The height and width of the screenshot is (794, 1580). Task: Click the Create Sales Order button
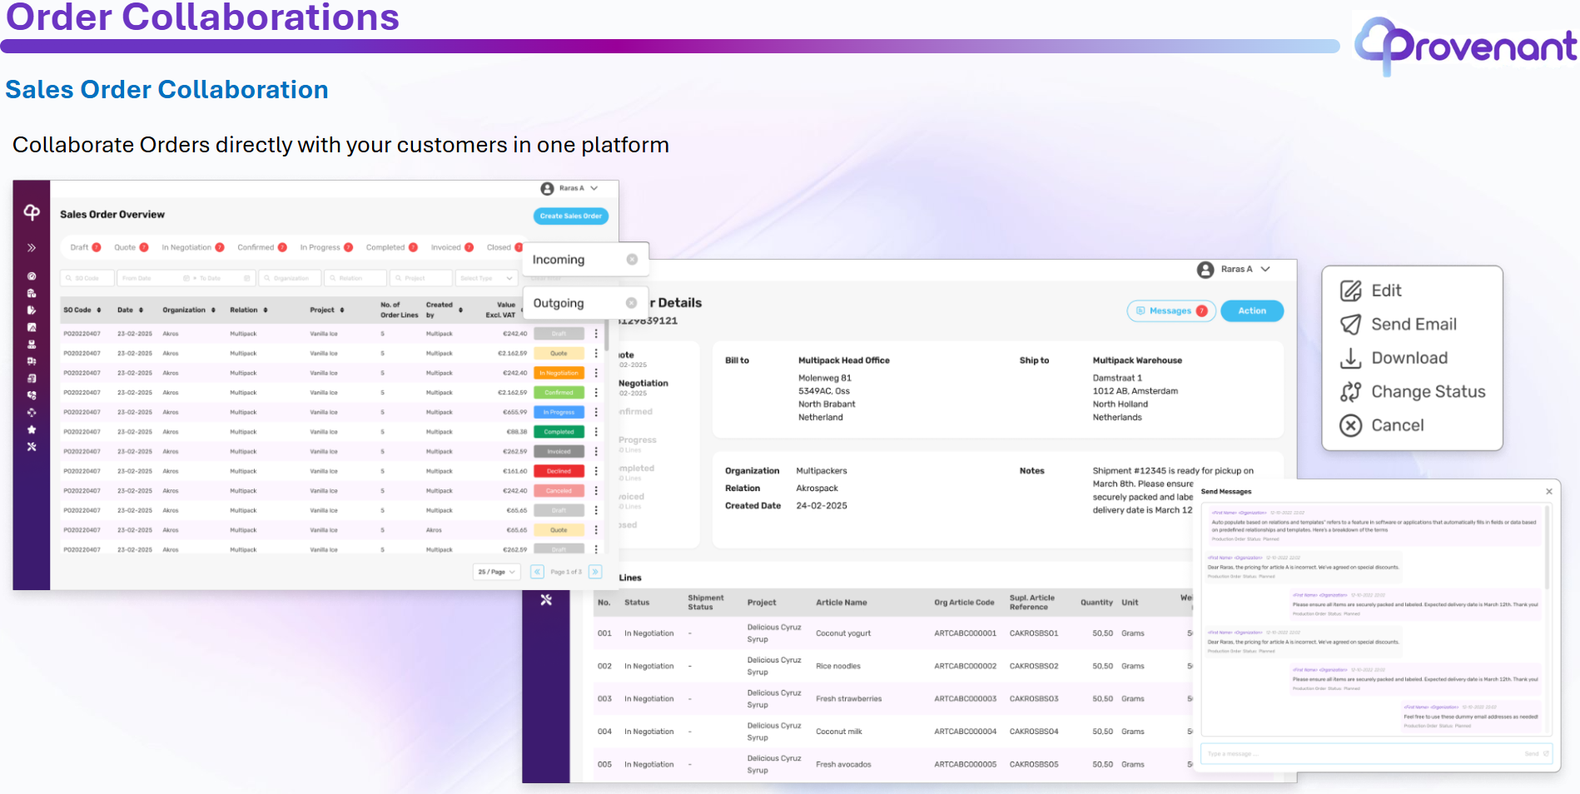[571, 216]
